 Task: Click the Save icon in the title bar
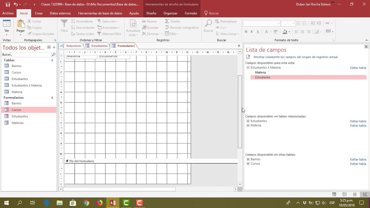pos(8,4)
